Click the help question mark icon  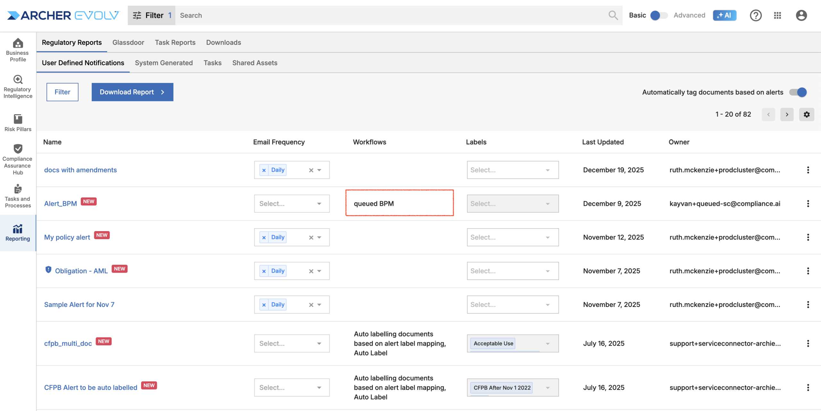click(756, 15)
